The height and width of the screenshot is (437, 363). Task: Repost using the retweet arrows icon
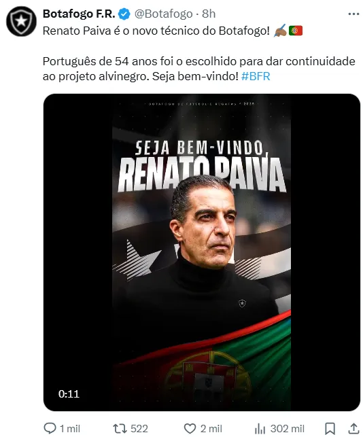[x=120, y=428]
